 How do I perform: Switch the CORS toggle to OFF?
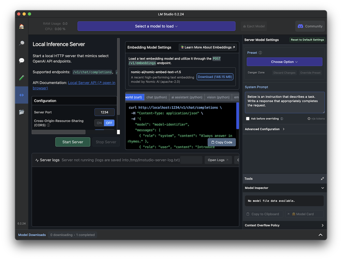point(109,123)
